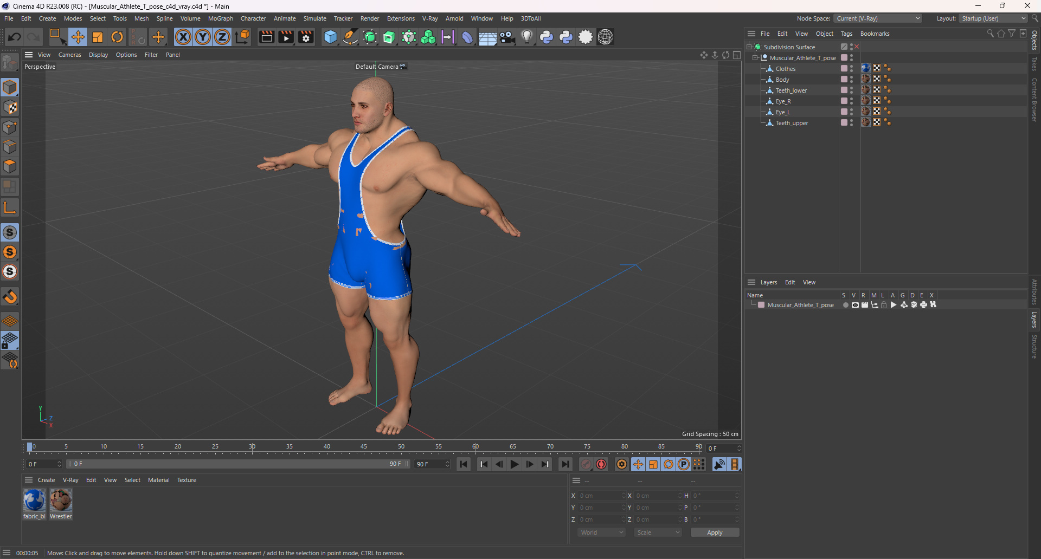The width and height of the screenshot is (1041, 559).
Task: Toggle X axis lock
Action: (x=183, y=37)
